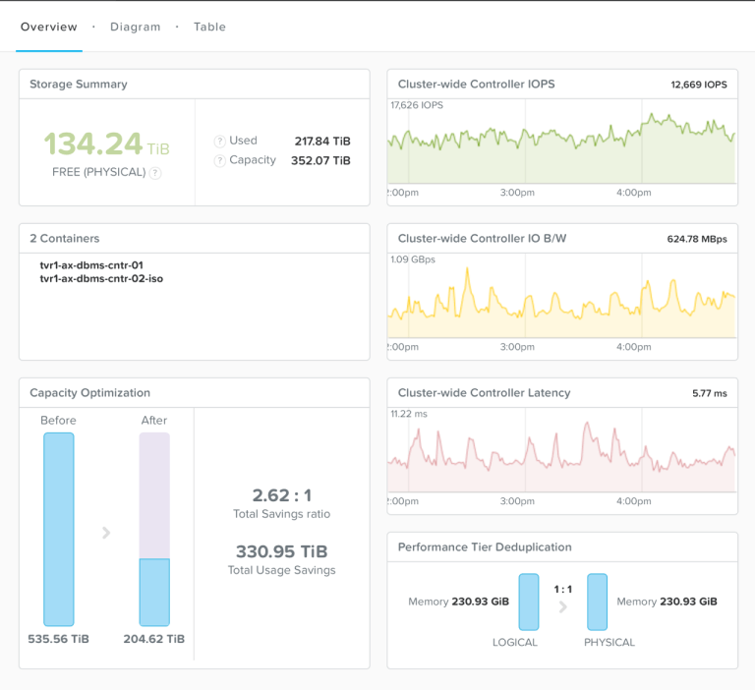Click the Capacity Optimization heading
This screenshot has height=690, width=755.
pos(90,393)
